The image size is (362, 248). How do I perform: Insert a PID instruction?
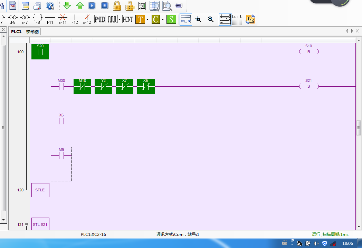(x=99, y=19)
